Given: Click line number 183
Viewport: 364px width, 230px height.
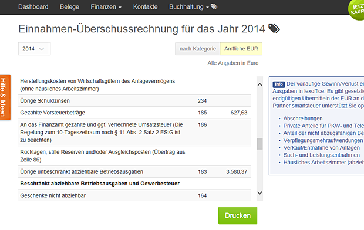Looking at the screenshot, I should 202,171.
